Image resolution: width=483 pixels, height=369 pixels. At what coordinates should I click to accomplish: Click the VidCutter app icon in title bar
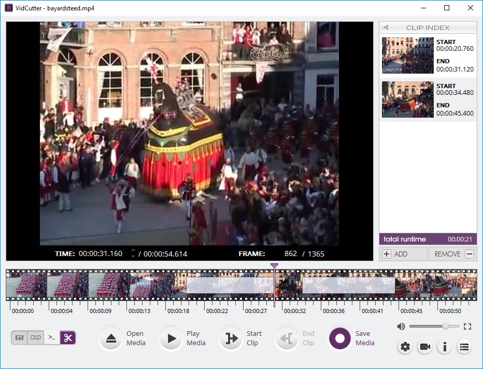click(9, 8)
